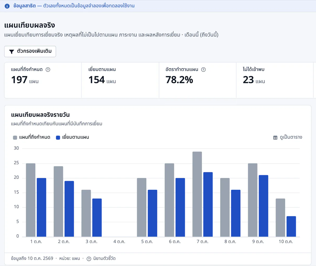This screenshot has height=266, width=316.
Task: Click the blue bar for 6 ต.ค.
Action: tap(180, 207)
